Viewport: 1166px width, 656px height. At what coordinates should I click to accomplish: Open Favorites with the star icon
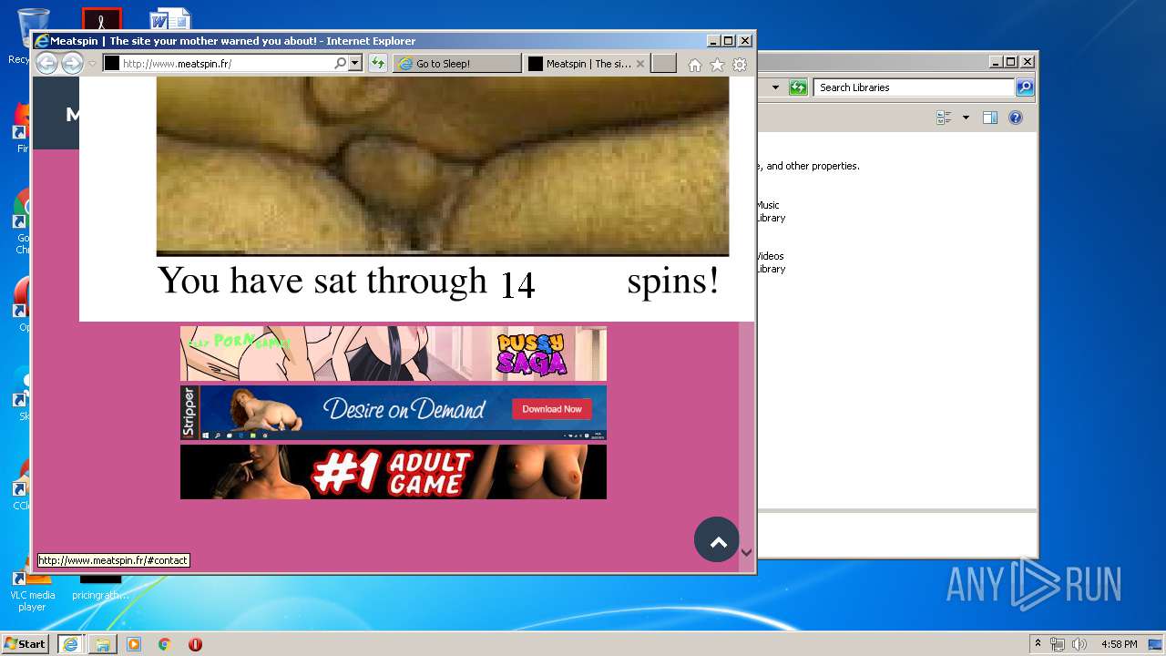pos(717,65)
